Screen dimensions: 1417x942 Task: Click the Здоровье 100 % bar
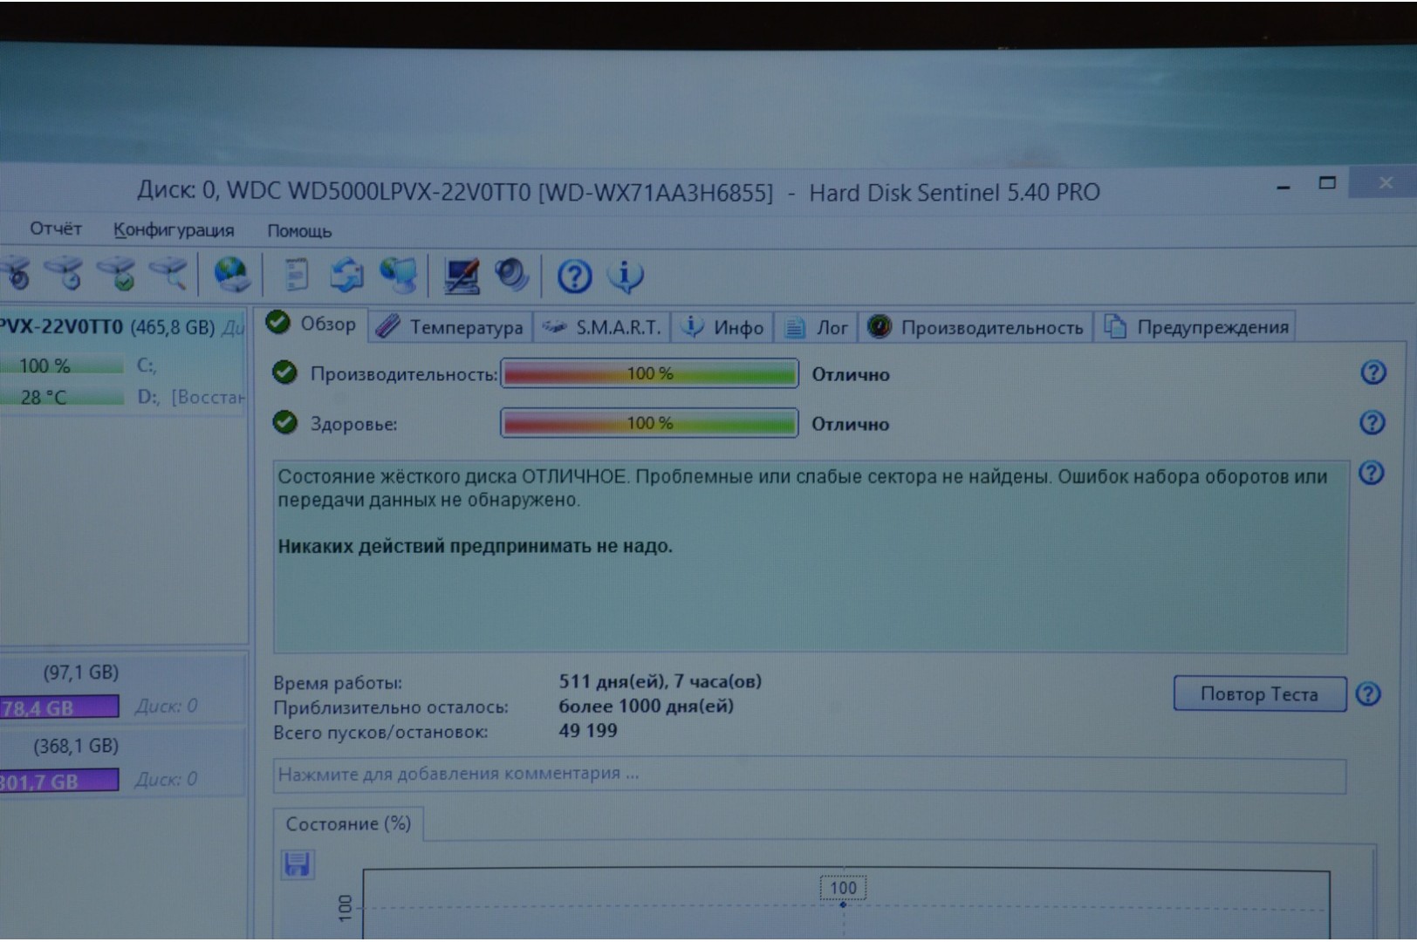click(x=649, y=423)
